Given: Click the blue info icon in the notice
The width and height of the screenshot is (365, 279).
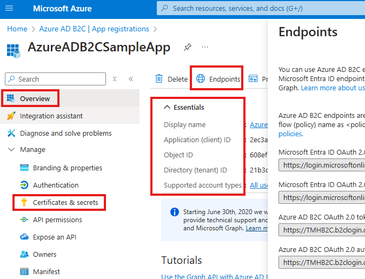Looking at the screenshot, I should click(x=175, y=212).
